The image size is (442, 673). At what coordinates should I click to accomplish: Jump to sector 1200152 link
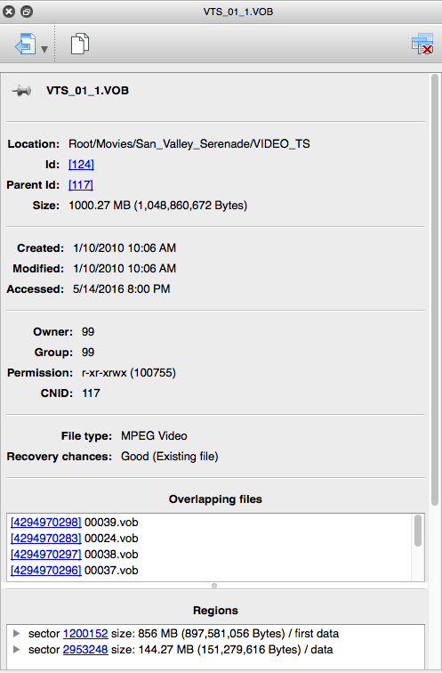tap(85, 634)
